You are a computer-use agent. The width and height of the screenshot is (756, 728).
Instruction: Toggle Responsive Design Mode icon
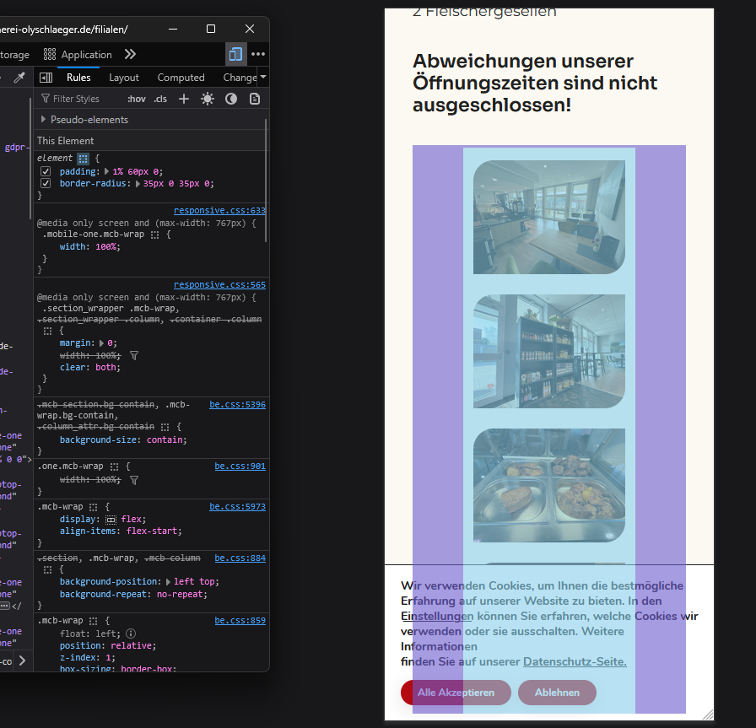(235, 54)
